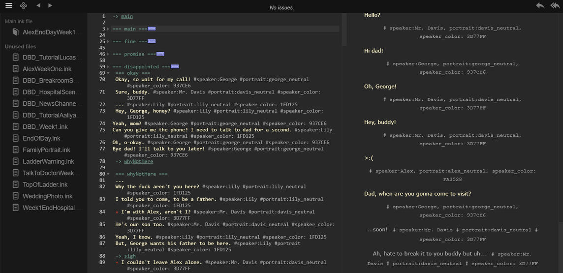
Task: Click the document icon beside DBD_NewsChanne
Action: pos(15,103)
